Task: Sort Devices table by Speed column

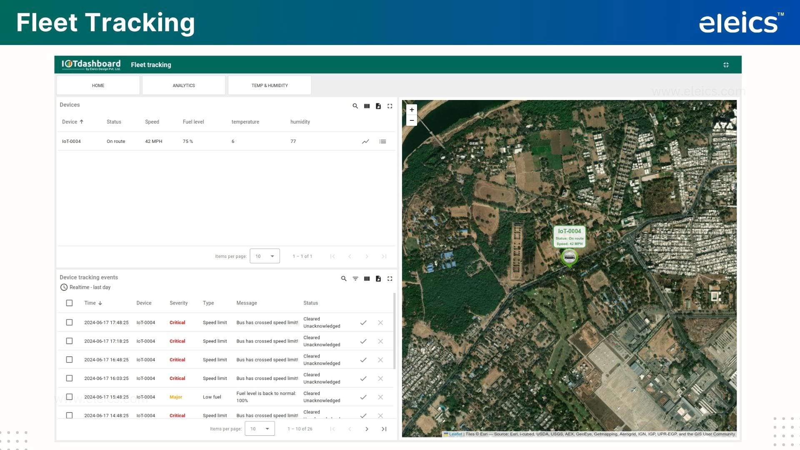Action: point(152,122)
